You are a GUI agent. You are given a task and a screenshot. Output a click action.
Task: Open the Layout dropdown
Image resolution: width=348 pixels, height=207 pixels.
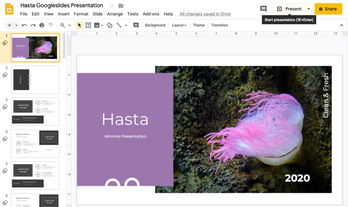[179, 25]
